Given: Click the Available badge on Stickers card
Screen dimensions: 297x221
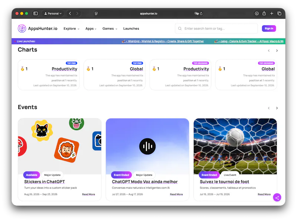Looking at the screenshot, I should tap(32, 175).
